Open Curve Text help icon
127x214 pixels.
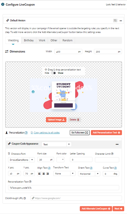pos(115,168)
